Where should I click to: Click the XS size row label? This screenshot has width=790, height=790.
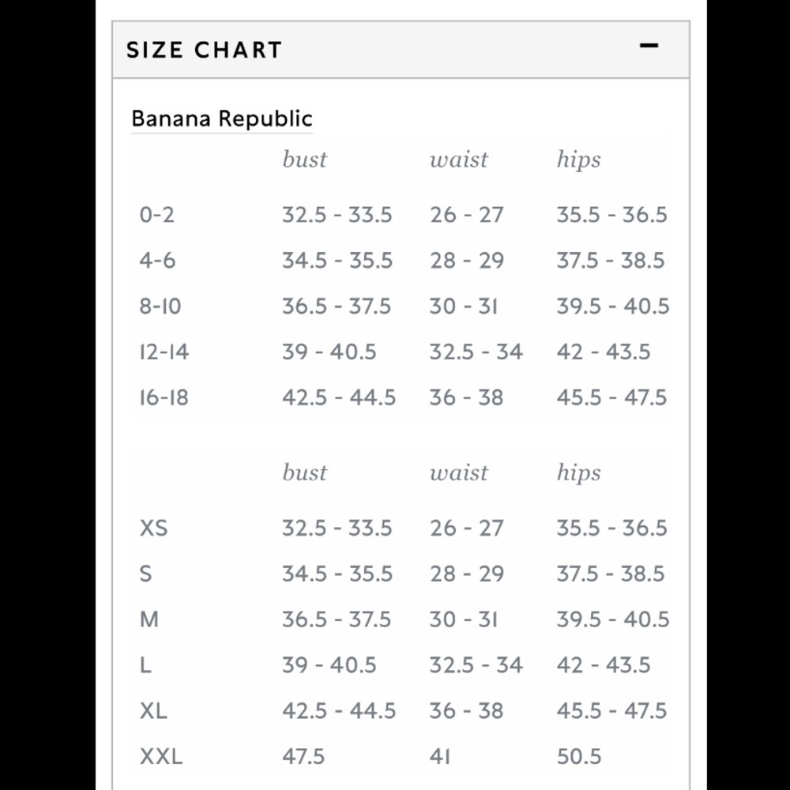point(153,529)
